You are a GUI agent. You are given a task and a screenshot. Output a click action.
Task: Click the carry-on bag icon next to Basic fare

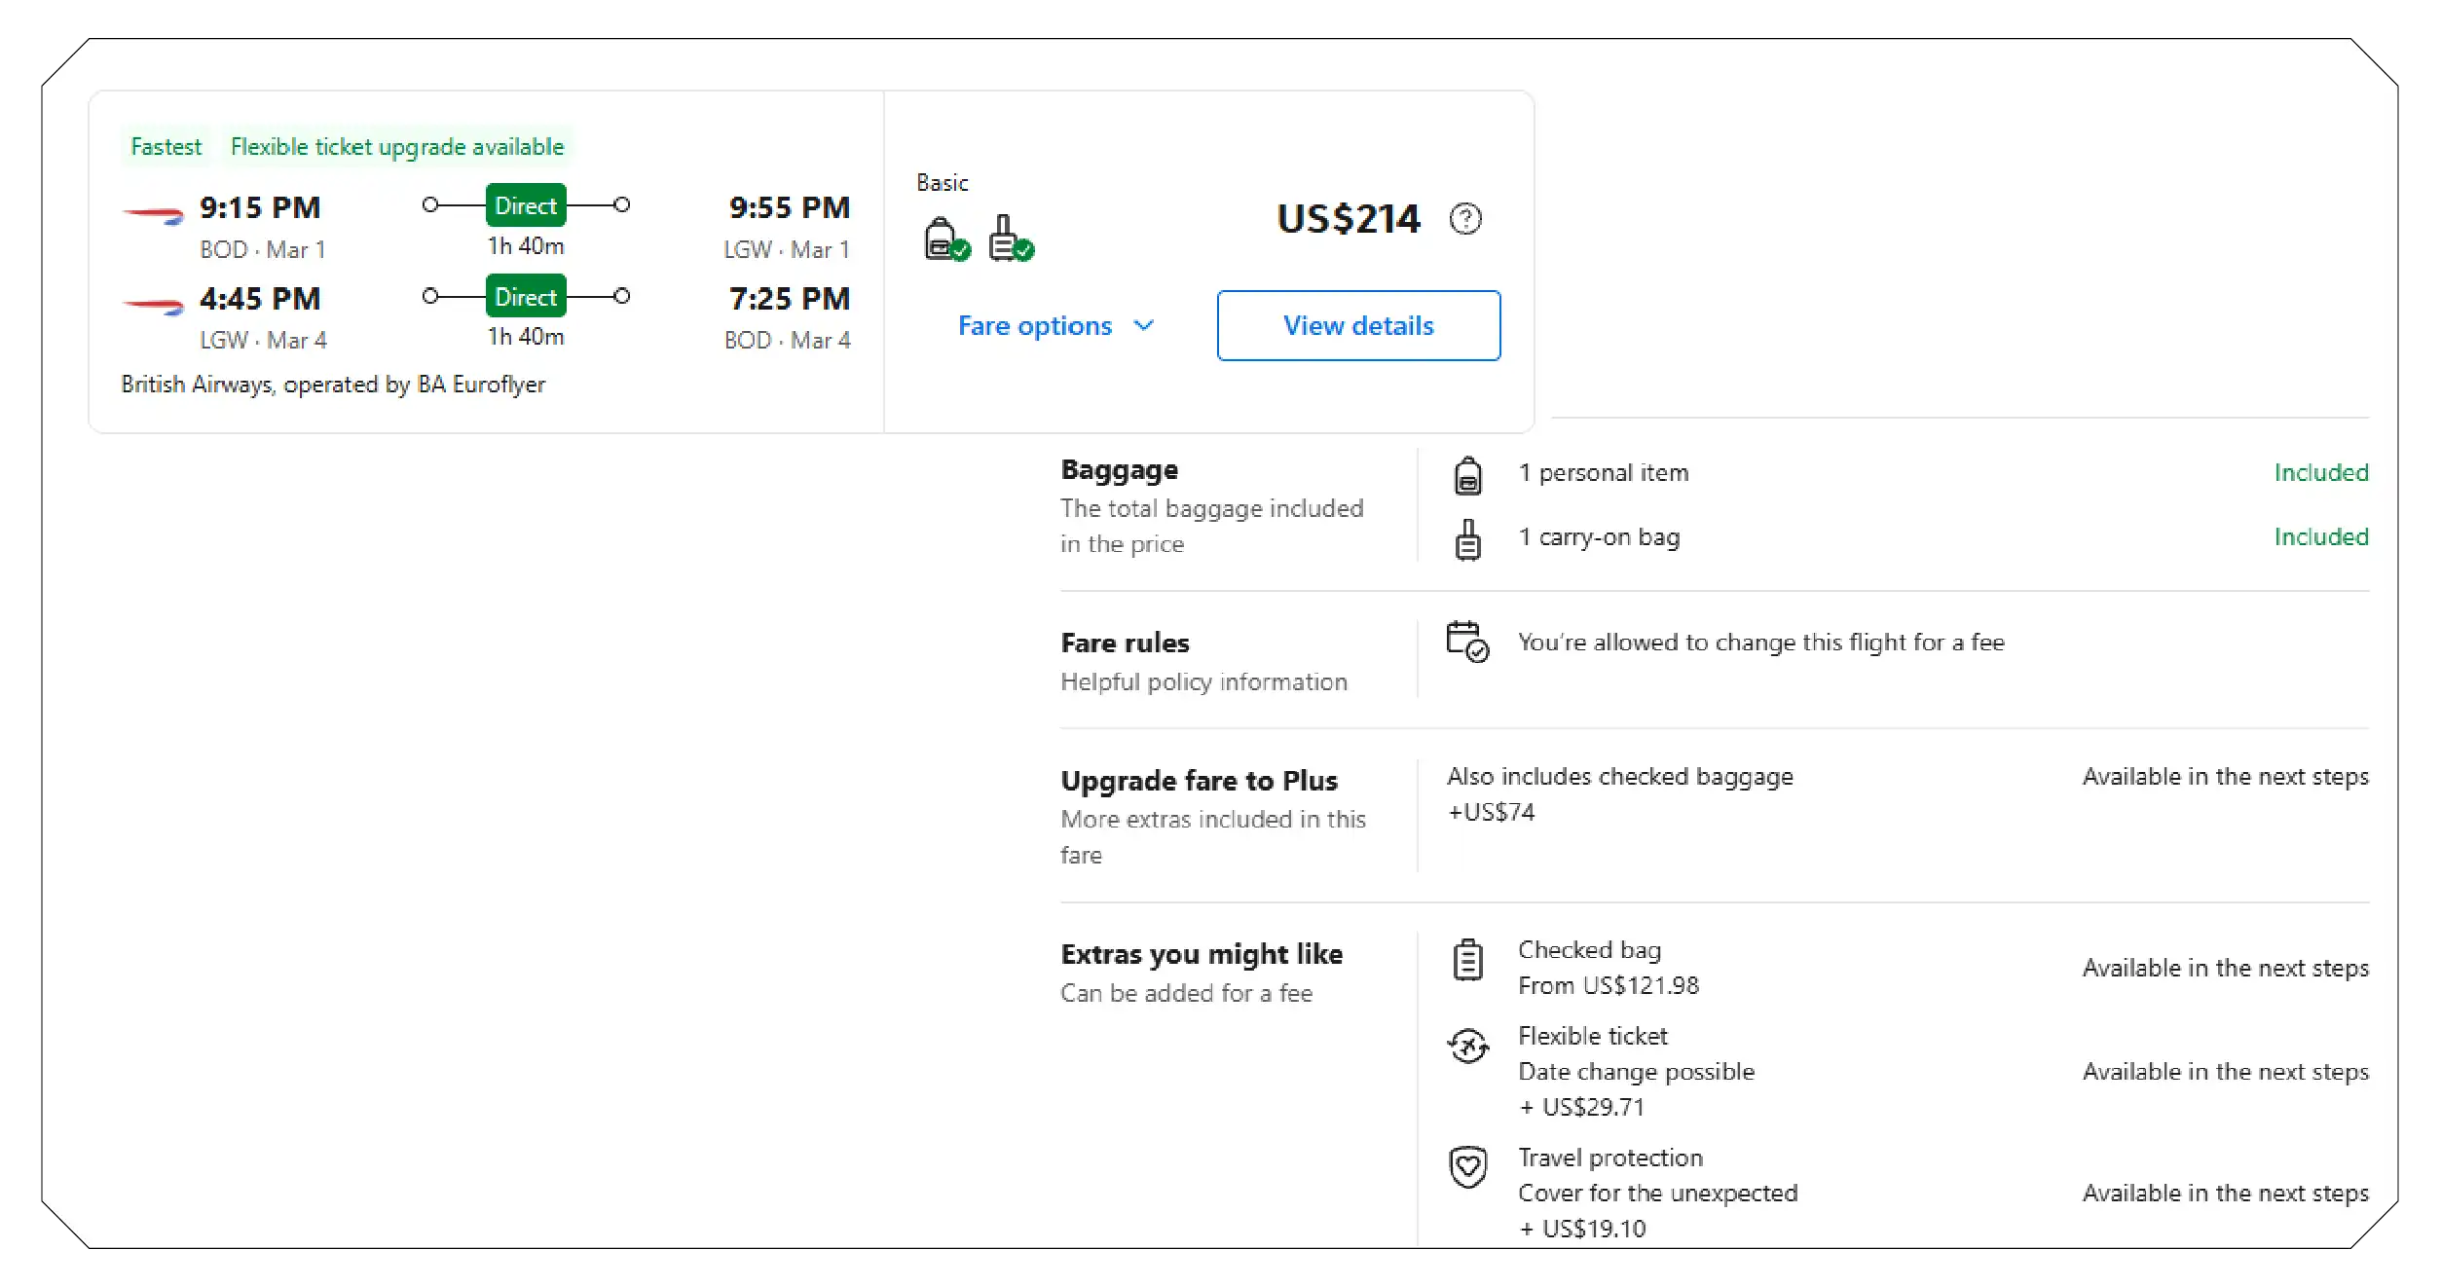(1003, 237)
